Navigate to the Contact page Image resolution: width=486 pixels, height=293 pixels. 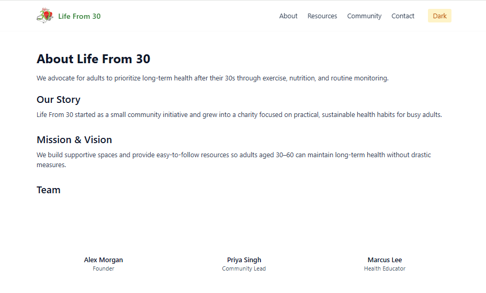403,16
